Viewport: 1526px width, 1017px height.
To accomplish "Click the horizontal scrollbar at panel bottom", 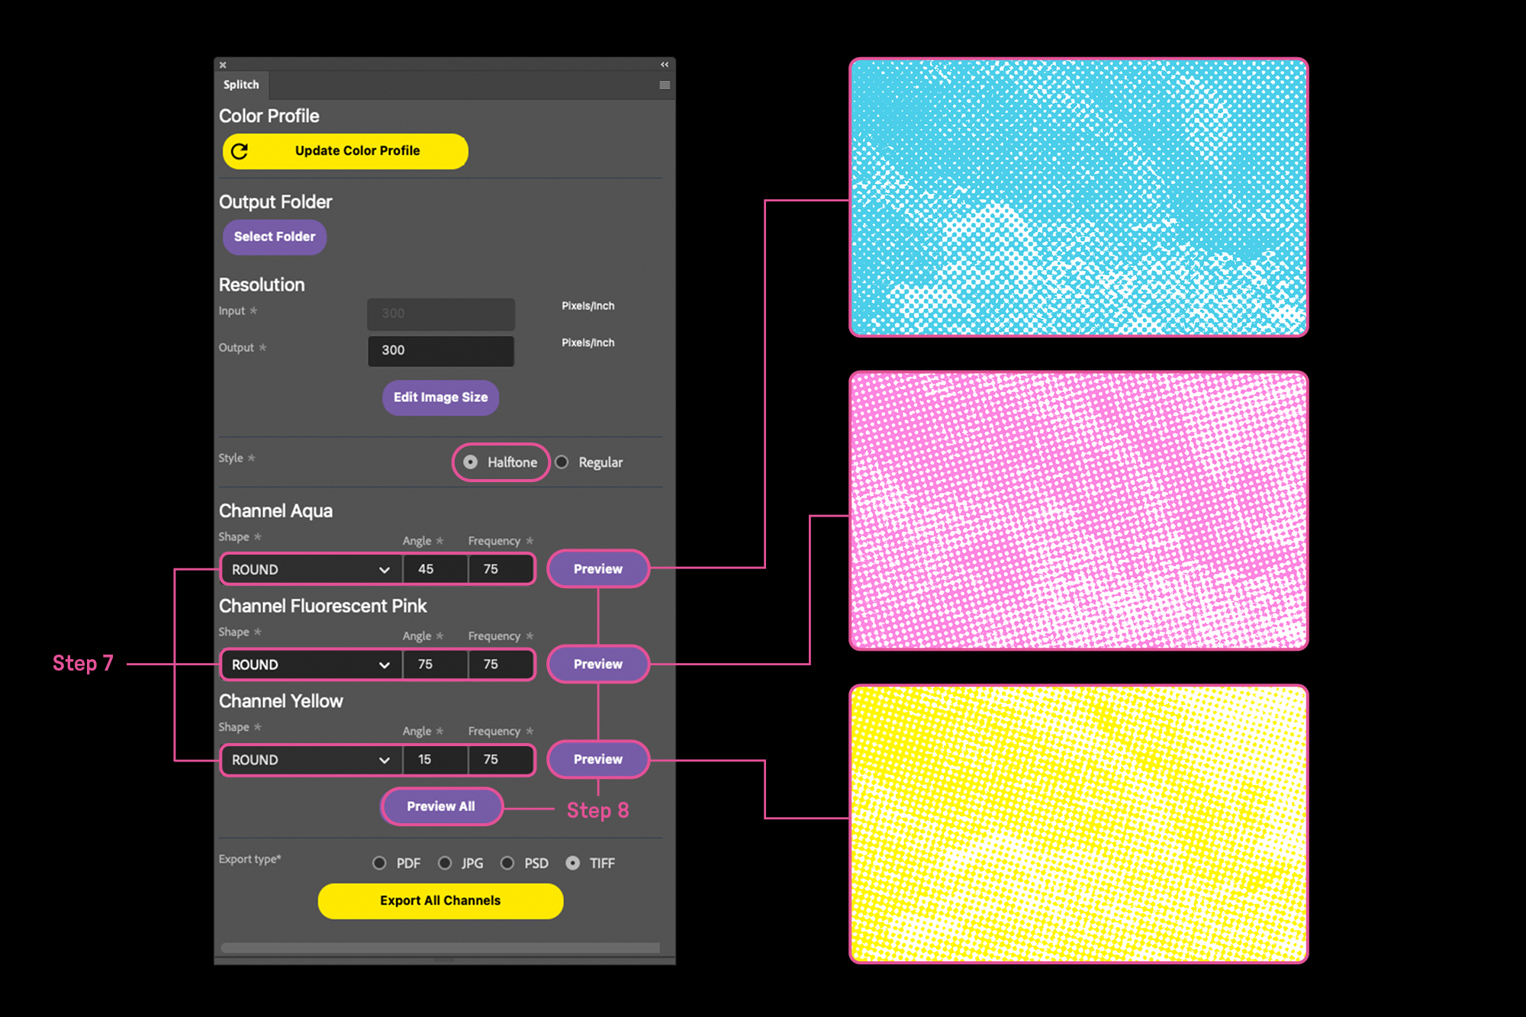I will pos(440,948).
